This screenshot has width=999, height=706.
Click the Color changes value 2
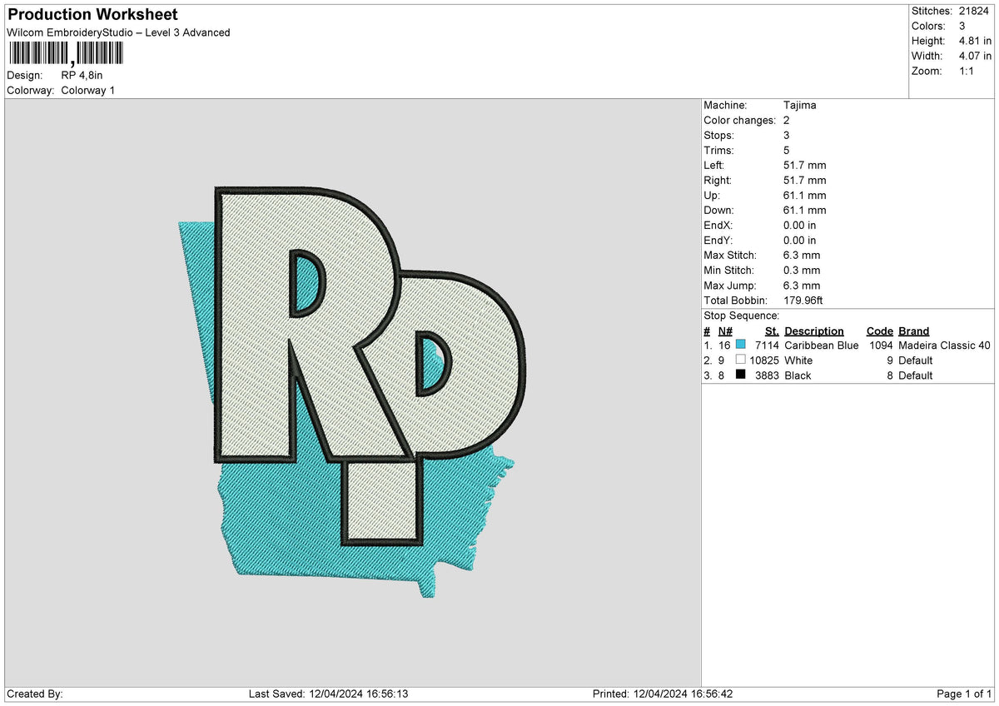pos(787,121)
